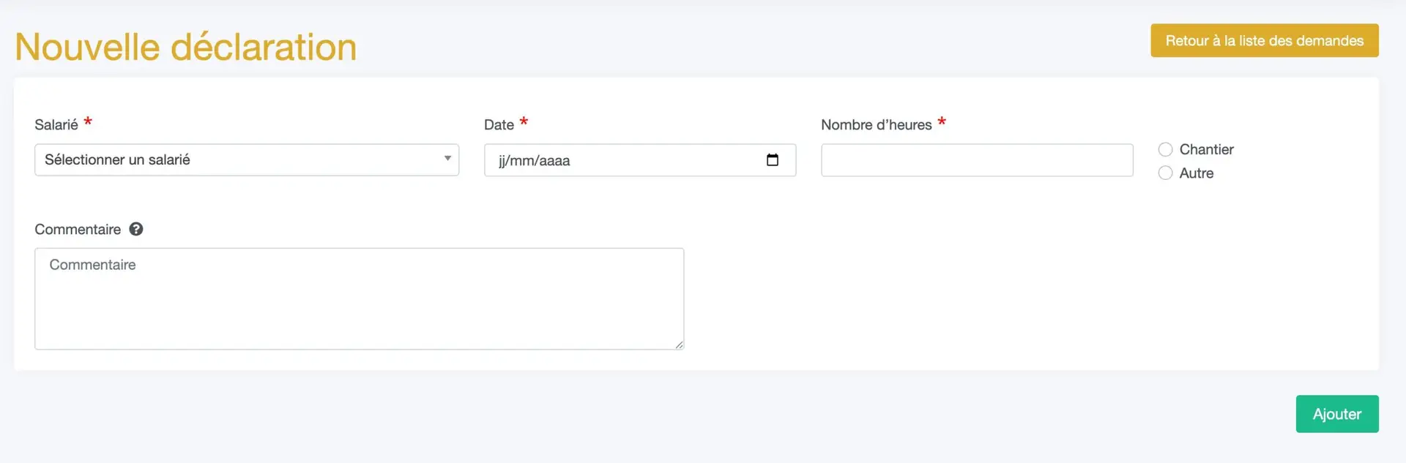Open the "Sélectionner un salarié" combo box
1406x463 pixels.
[x=247, y=159]
